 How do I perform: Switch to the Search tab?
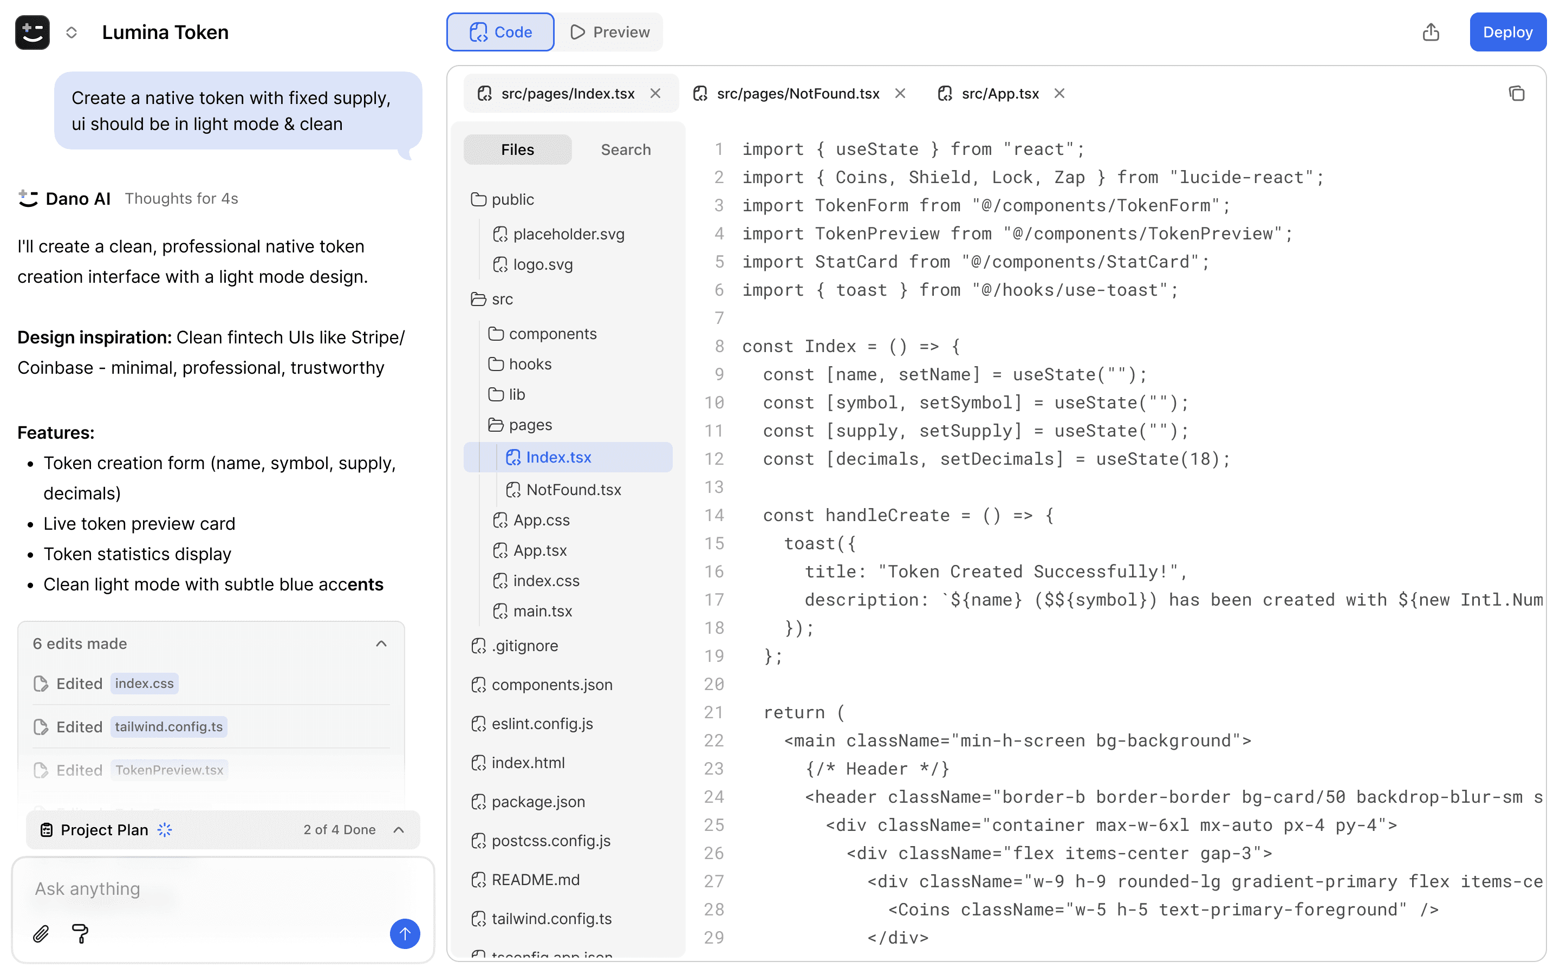point(625,149)
